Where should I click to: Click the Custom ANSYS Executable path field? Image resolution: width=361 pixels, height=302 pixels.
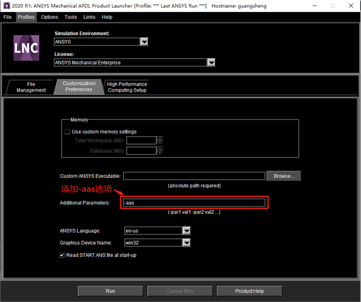(x=194, y=176)
